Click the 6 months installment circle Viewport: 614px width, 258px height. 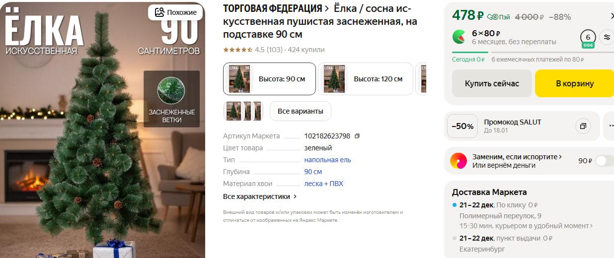click(x=588, y=38)
